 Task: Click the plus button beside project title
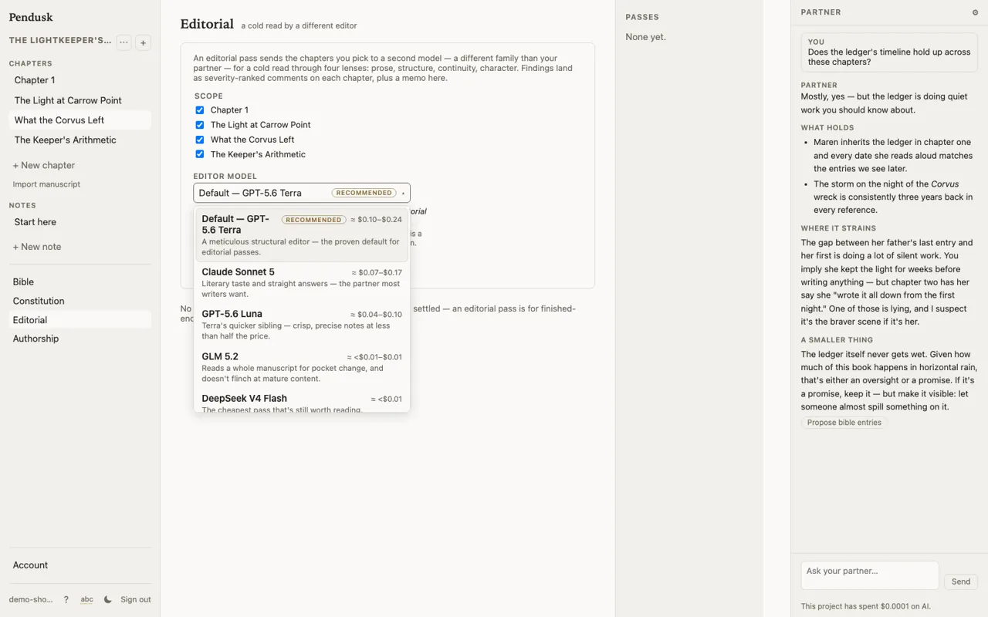point(143,42)
